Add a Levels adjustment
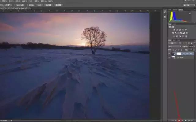Viewport: 196px width, 122px height. pos(177,30)
